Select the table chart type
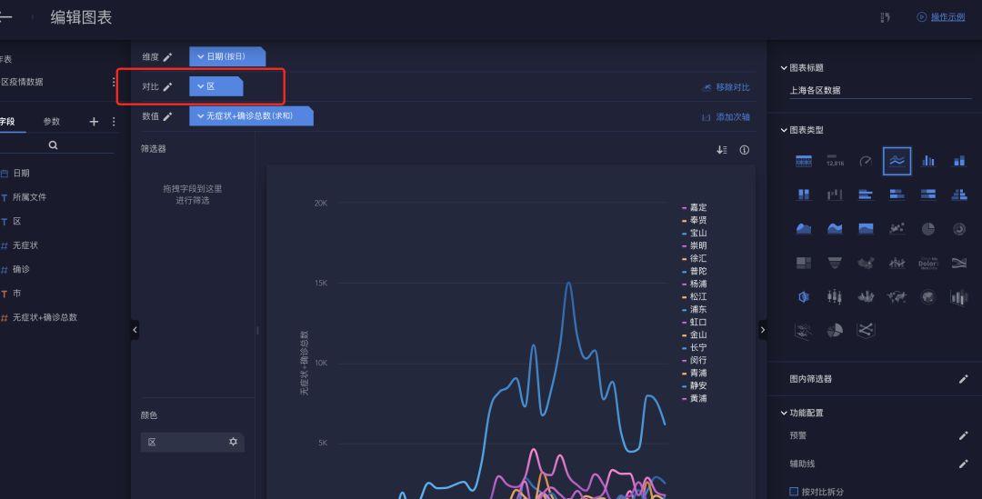 pyautogui.click(x=804, y=162)
